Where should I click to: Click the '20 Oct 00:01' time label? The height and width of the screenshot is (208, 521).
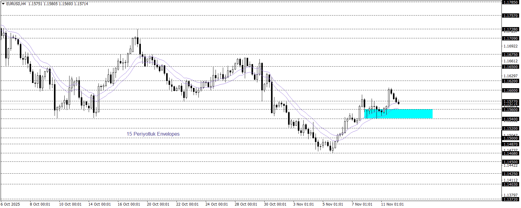point(158,204)
